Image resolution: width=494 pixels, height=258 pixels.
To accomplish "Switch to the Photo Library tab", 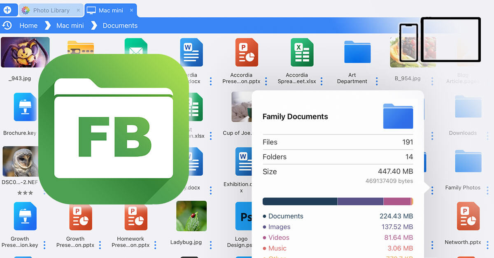I will [x=51, y=10].
